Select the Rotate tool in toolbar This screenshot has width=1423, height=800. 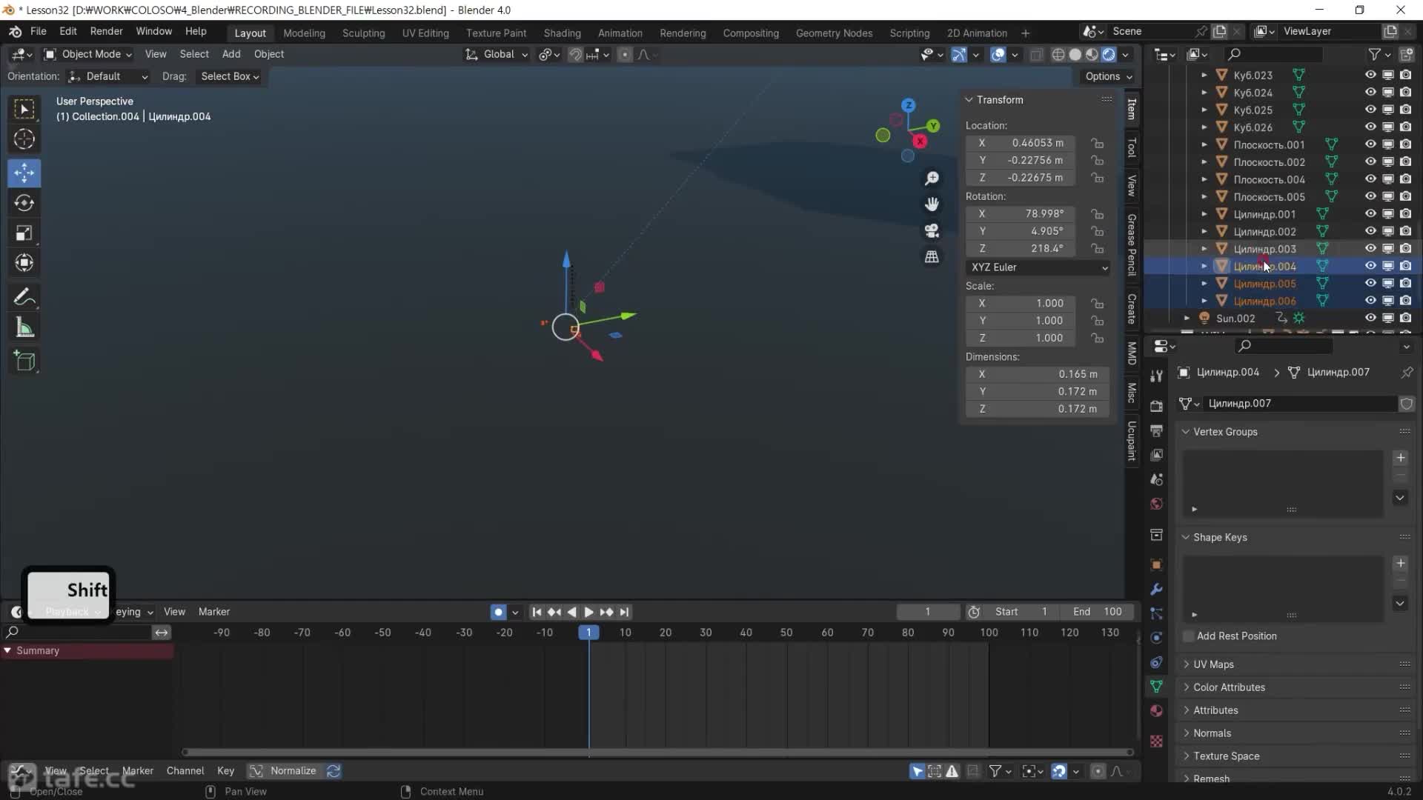pos(24,203)
